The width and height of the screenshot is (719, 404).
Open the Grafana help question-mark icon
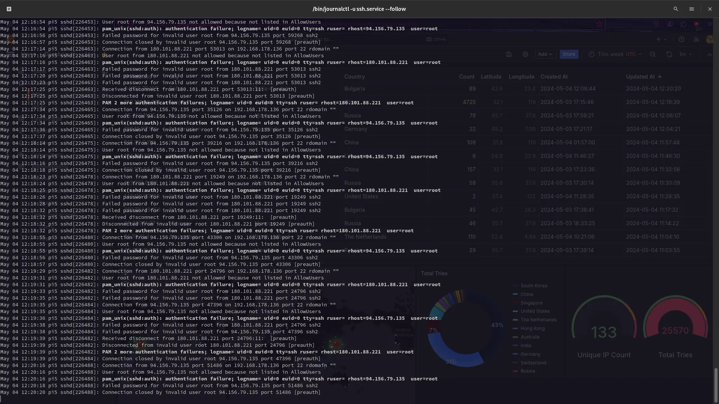click(681, 39)
